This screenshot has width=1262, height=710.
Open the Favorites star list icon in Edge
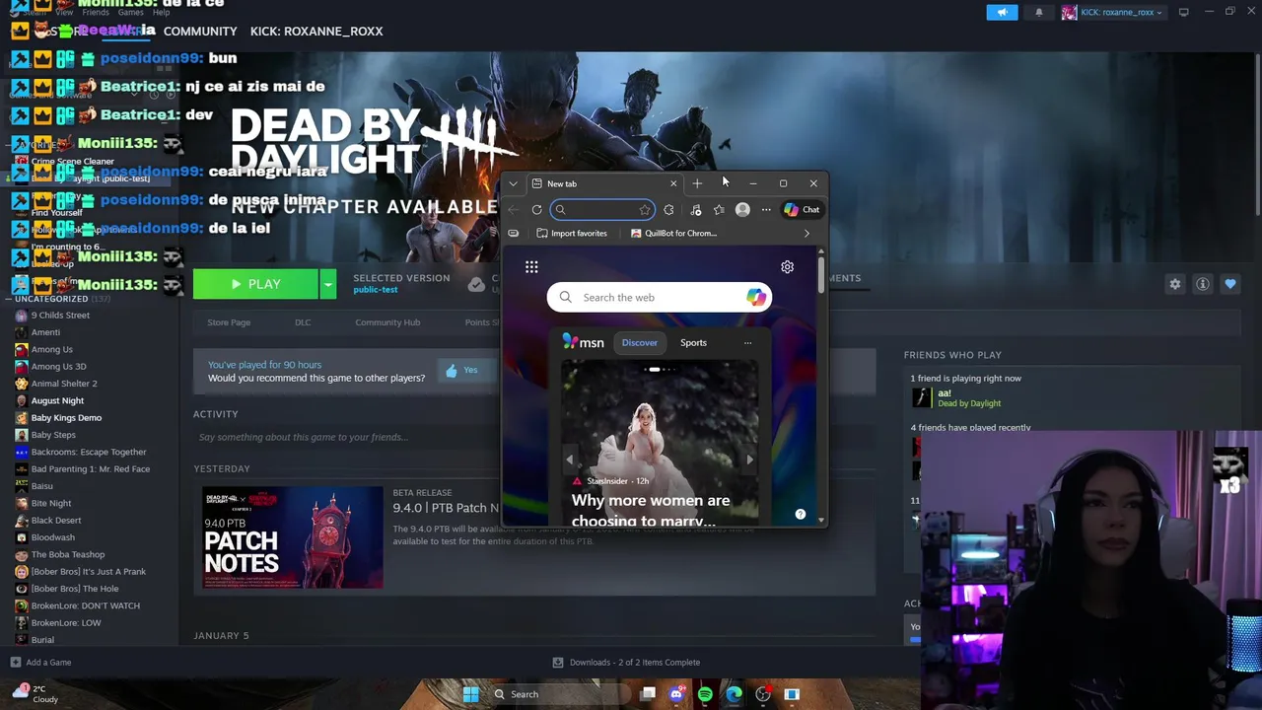719,209
